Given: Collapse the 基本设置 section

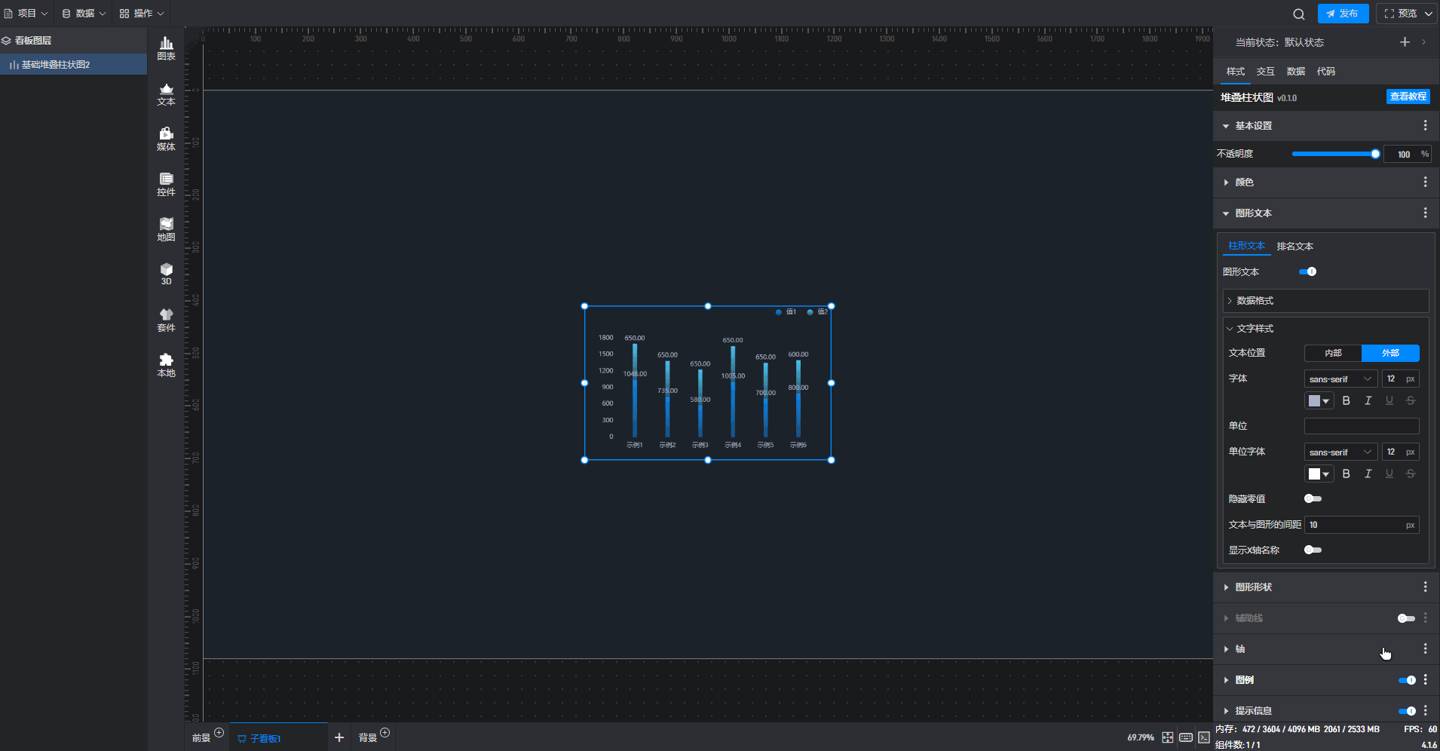Looking at the screenshot, I should [x=1226, y=126].
